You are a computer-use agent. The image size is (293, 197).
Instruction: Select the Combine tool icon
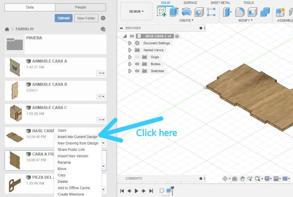[265, 12]
